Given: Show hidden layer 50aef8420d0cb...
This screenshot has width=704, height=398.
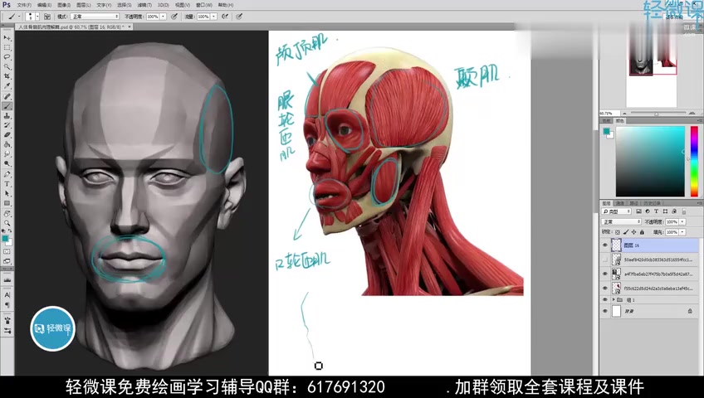Looking at the screenshot, I should [604, 260].
